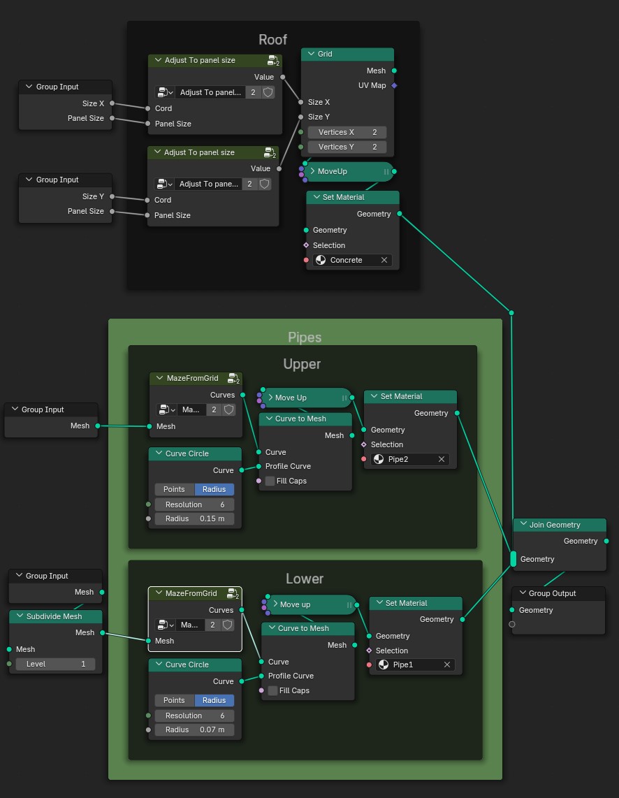Expand the collapsed Move Up node in the Upper frame
The width and height of the screenshot is (619, 798).
270,398
